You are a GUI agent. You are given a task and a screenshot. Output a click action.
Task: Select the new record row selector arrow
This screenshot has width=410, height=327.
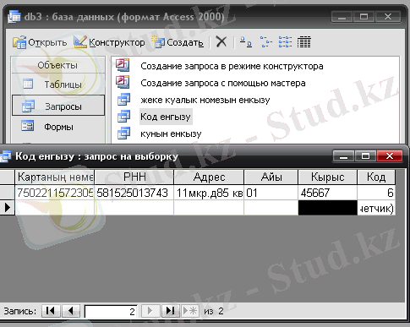(7, 208)
